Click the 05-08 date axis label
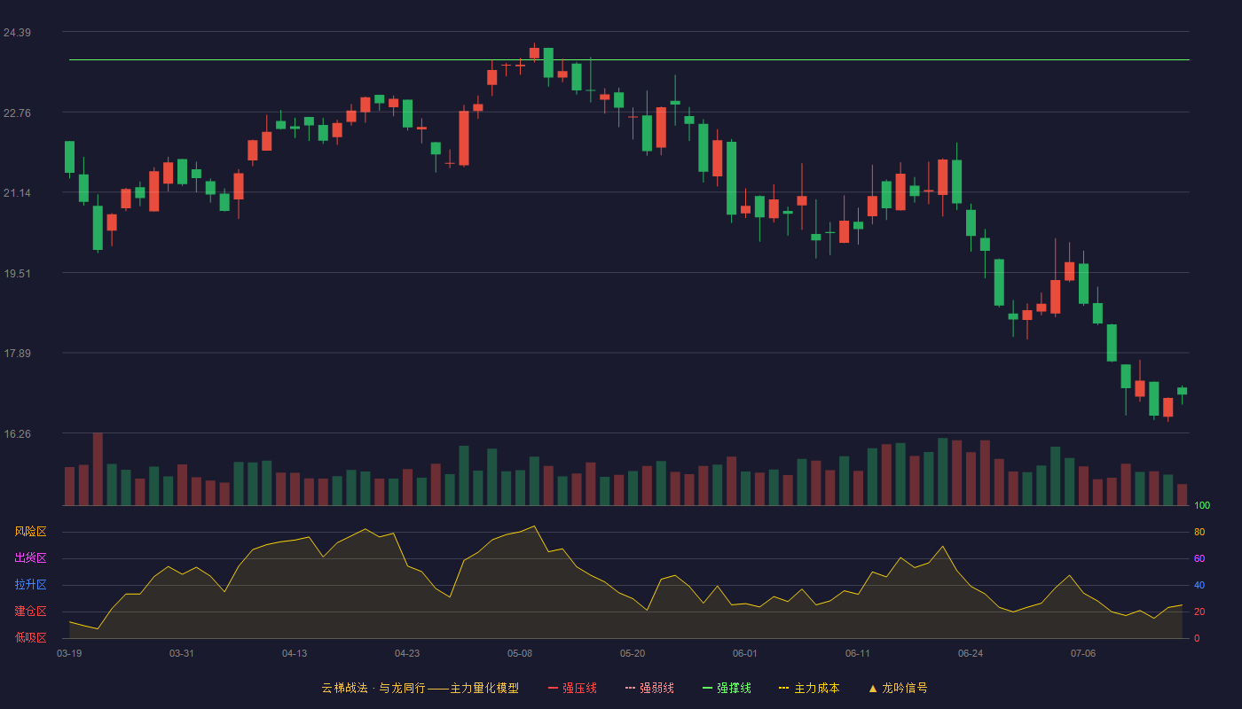 click(x=520, y=653)
